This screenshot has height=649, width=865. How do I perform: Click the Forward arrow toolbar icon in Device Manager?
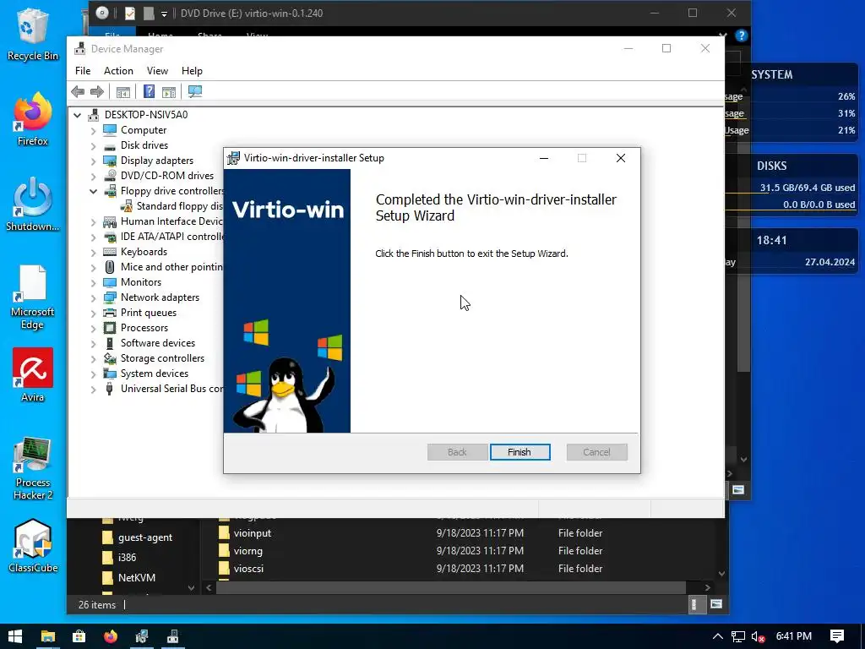[97, 91]
